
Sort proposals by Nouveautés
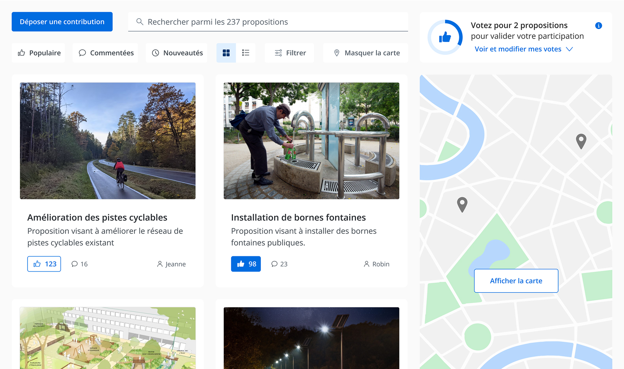click(177, 53)
